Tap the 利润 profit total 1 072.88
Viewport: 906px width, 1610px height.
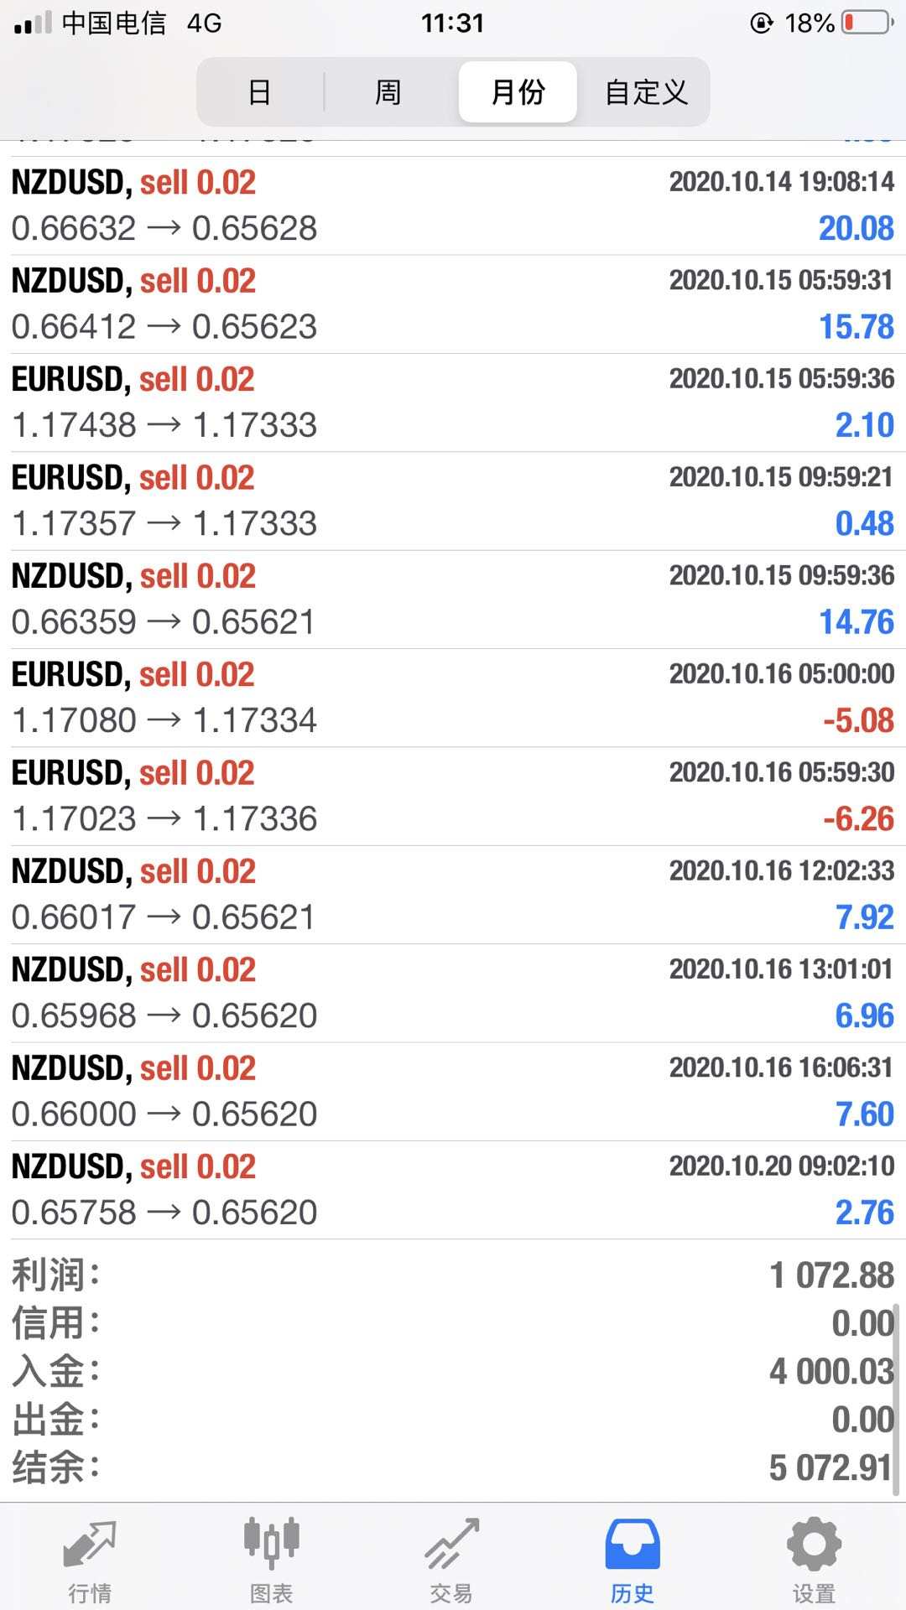[x=831, y=1275]
